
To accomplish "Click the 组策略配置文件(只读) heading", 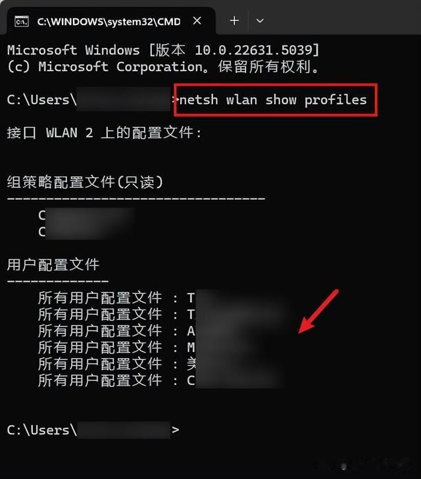I will tap(85, 182).
